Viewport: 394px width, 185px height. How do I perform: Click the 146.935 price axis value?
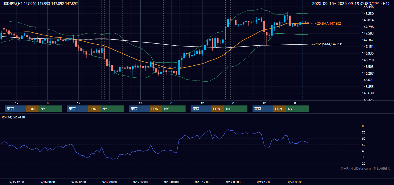(x=368, y=53)
